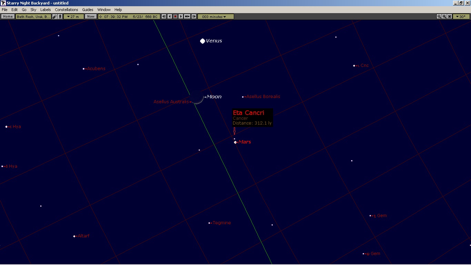The width and height of the screenshot is (471, 265).
Task: Click the real-time flow button
Action: [x=187, y=16]
